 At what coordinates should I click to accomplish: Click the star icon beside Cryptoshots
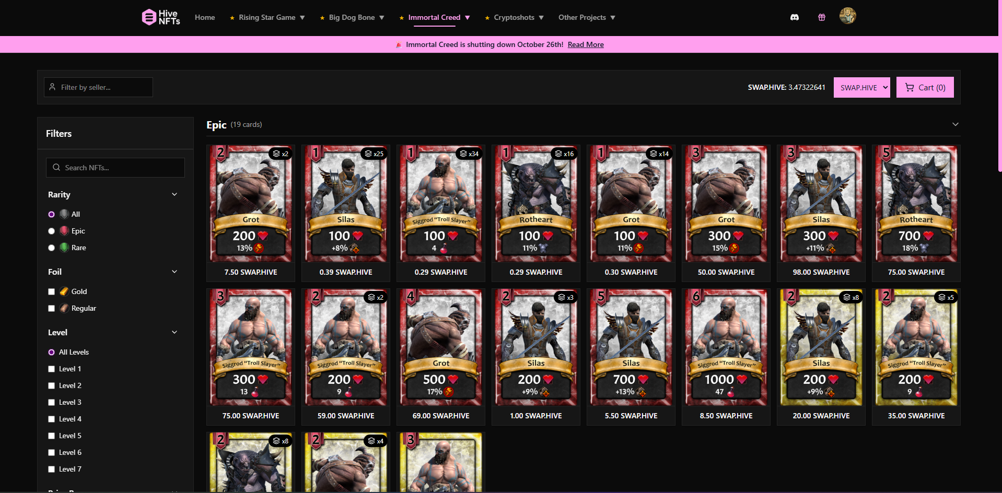[x=487, y=18]
